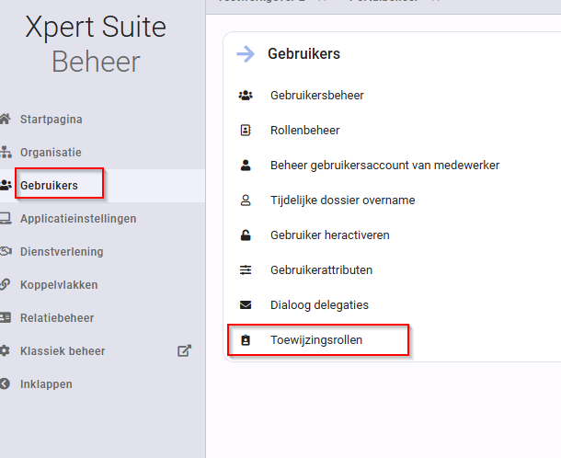This screenshot has height=458, width=561.
Task: Click the Gebruikers people icon in sidebar
Action: (x=6, y=186)
